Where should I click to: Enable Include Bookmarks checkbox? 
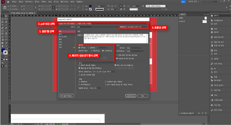[79, 82]
